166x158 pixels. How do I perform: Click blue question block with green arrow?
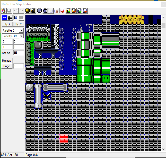coord(79,11)
